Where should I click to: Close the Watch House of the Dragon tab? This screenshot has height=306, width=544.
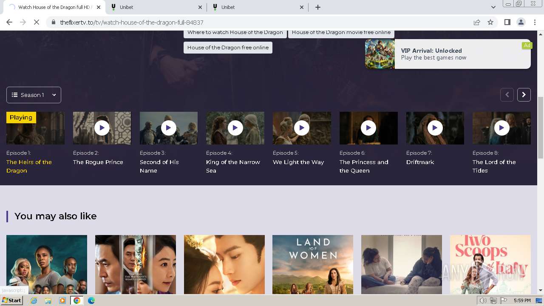point(99,7)
